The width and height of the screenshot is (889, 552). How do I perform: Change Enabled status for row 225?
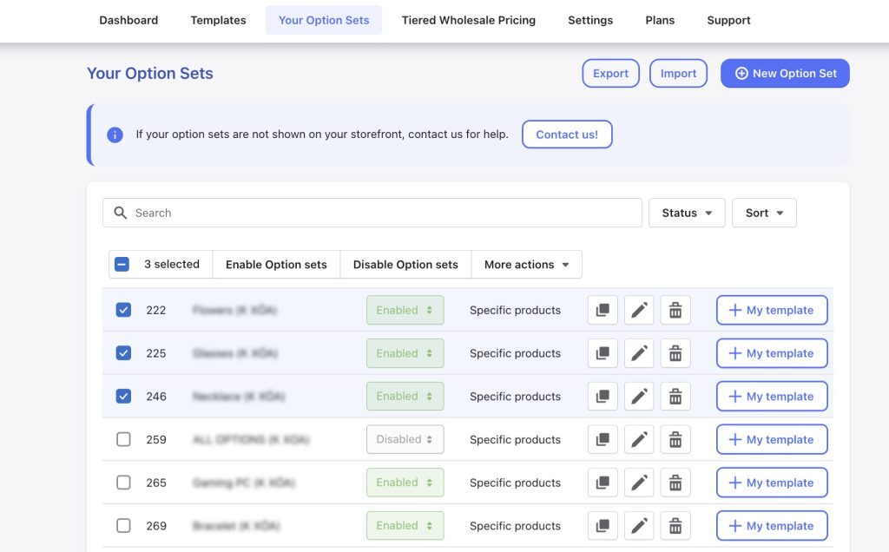coord(405,353)
